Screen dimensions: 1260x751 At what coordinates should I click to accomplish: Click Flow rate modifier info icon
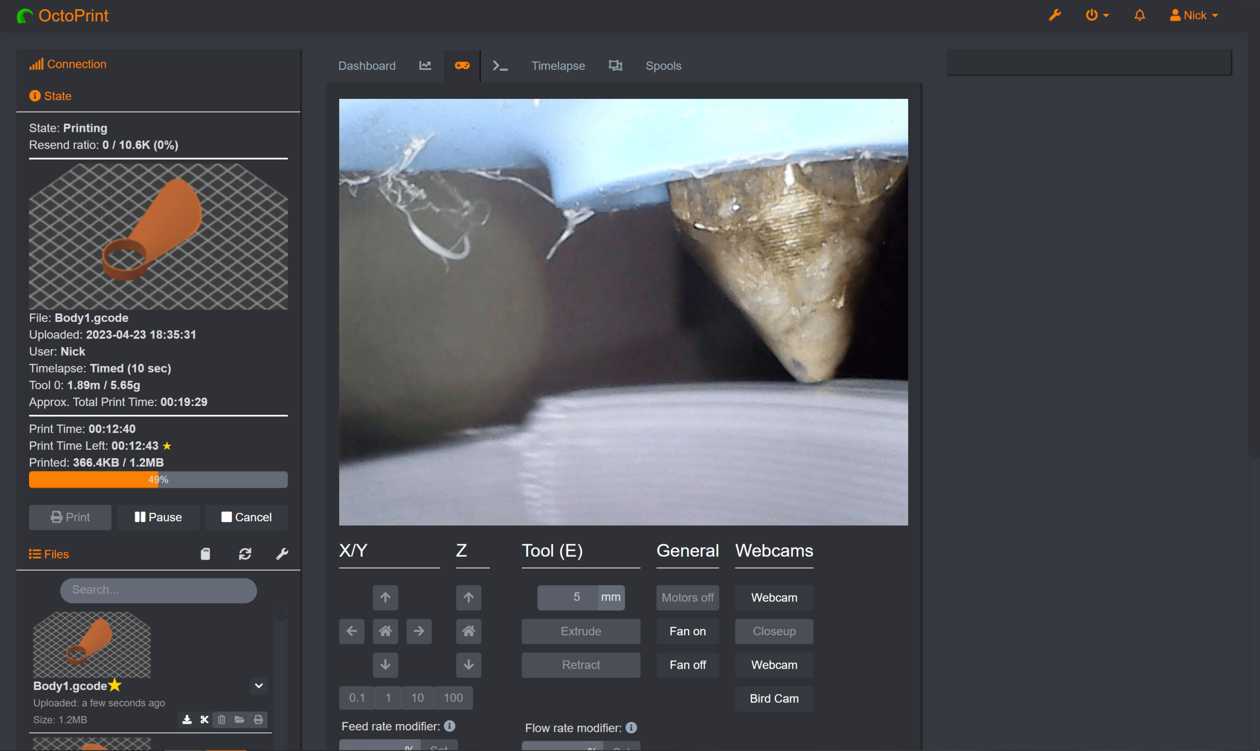click(631, 728)
